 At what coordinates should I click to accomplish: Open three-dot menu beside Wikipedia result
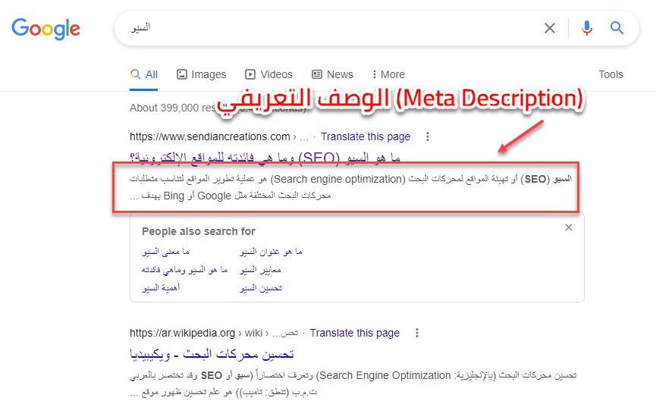pos(416,333)
